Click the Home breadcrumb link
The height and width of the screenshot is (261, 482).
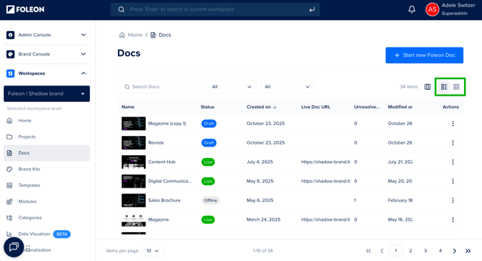coord(135,35)
